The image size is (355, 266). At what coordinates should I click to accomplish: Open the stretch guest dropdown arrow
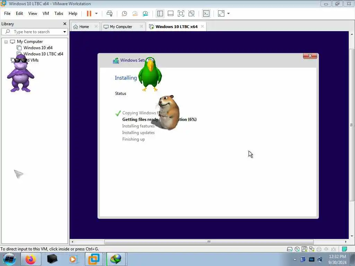pyautogui.click(x=228, y=14)
